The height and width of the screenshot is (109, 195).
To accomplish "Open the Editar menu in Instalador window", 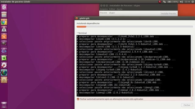I will coord(112,9).
